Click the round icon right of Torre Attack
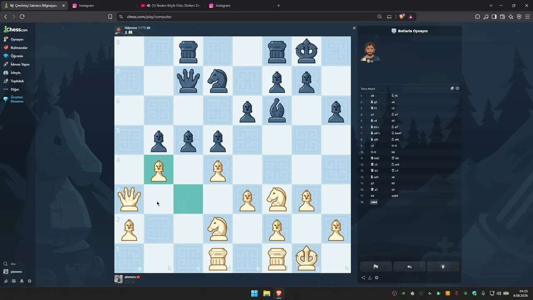This screenshot has width=533, height=300. tap(457, 88)
